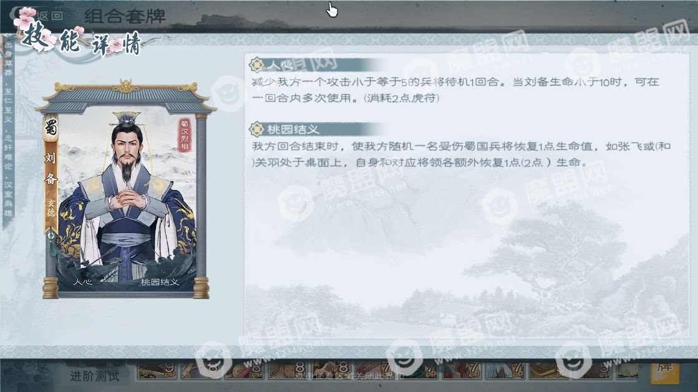Click the 组合套牌 title tab
This screenshot has height=392, width=698.
(x=125, y=16)
